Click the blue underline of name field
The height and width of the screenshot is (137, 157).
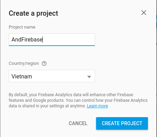pyautogui.click(x=52, y=46)
